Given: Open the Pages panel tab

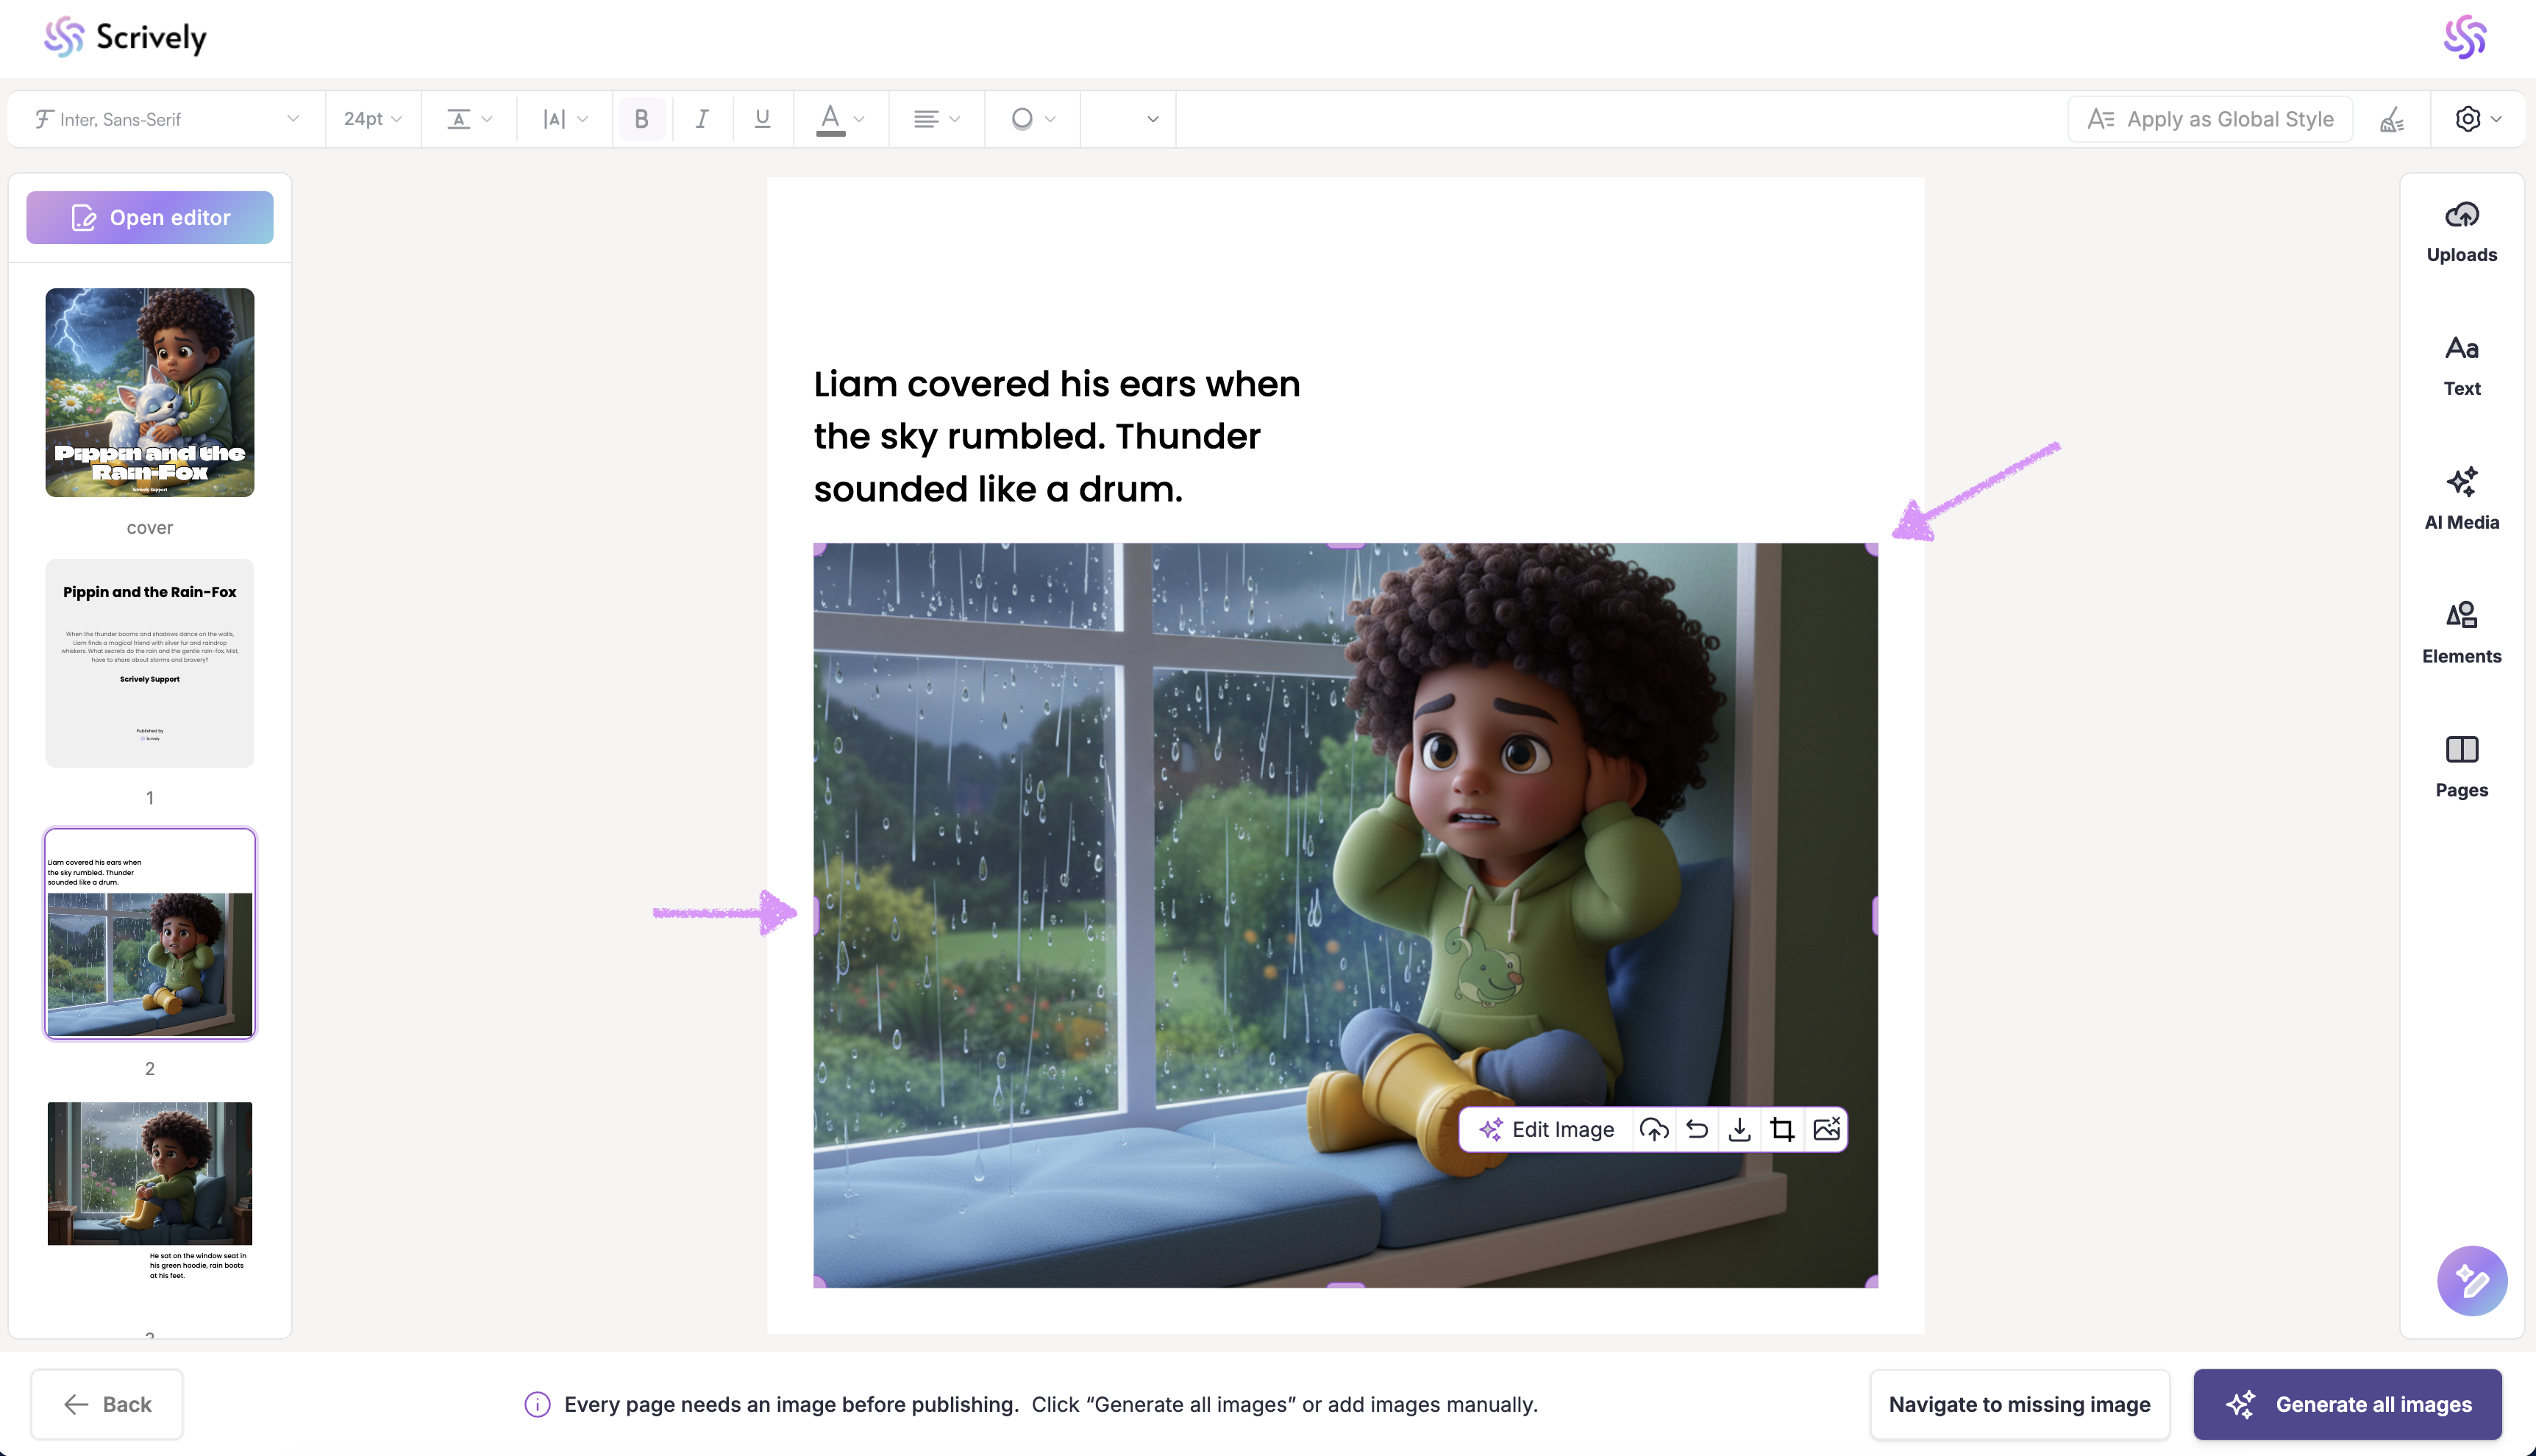Looking at the screenshot, I should pyautogui.click(x=2461, y=766).
